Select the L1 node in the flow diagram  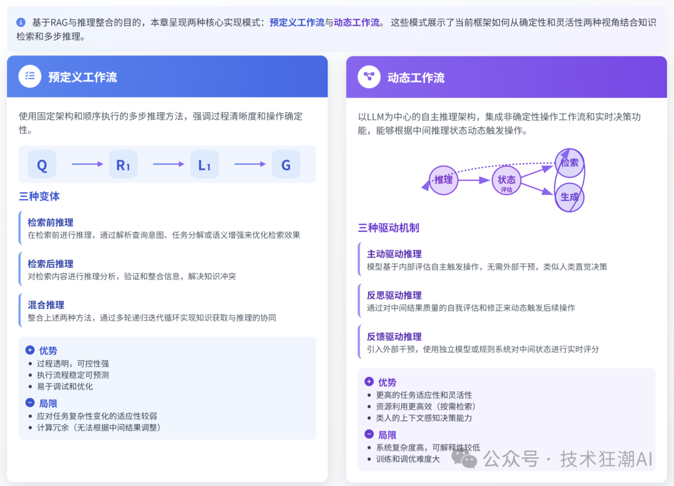(205, 164)
